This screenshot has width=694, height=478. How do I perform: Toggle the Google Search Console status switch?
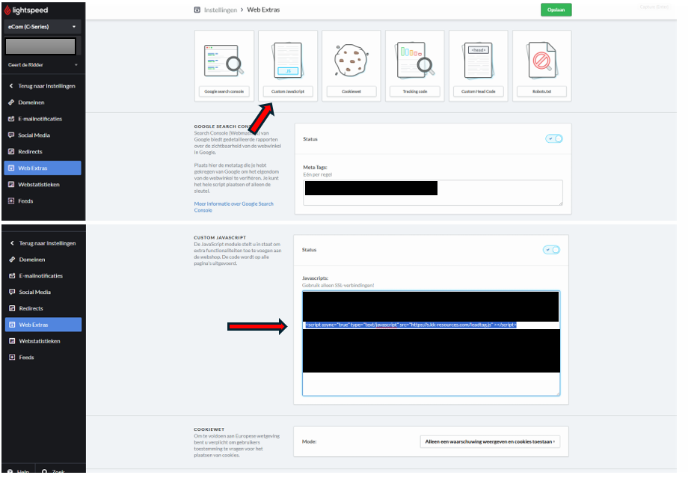pyautogui.click(x=553, y=138)
